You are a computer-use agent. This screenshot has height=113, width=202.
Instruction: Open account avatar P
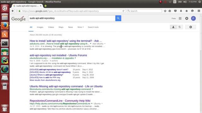click(x=193, y=19)
